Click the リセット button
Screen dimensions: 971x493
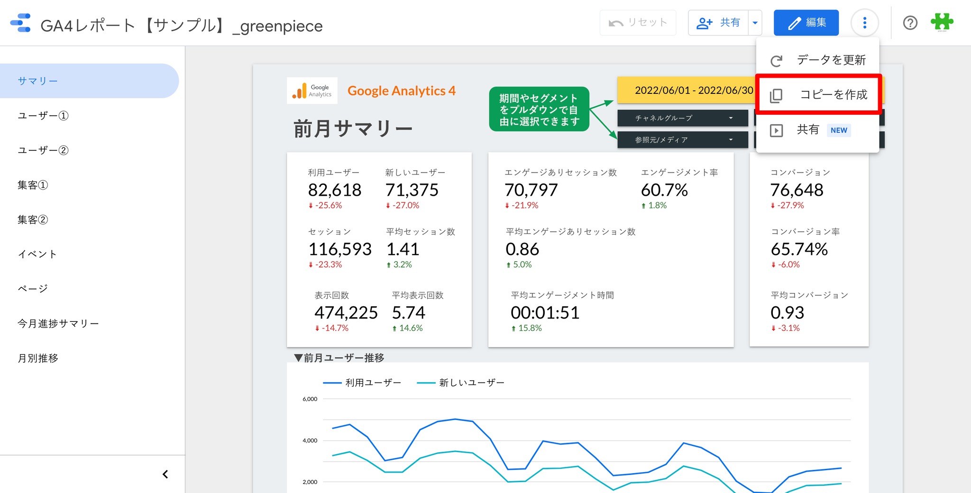click(638, 23)
